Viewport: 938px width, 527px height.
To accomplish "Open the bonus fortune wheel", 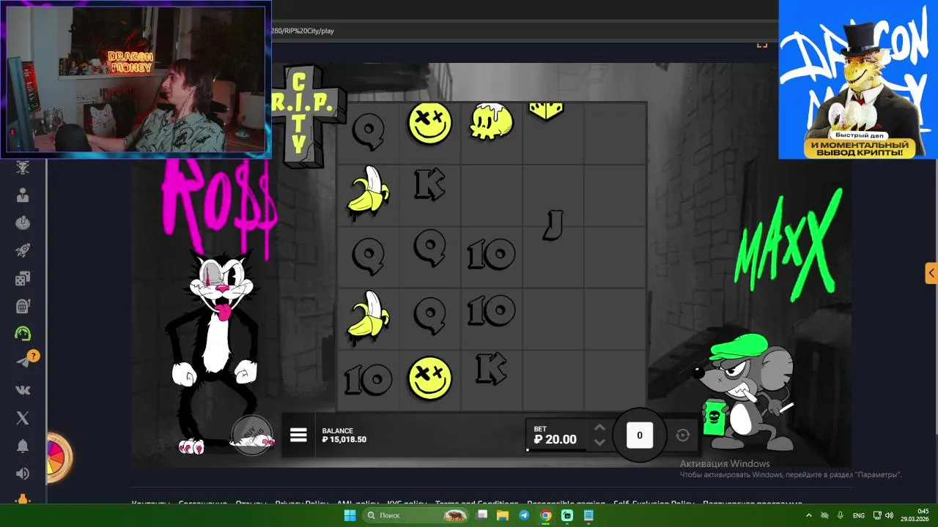I will [x=58, y=457].
